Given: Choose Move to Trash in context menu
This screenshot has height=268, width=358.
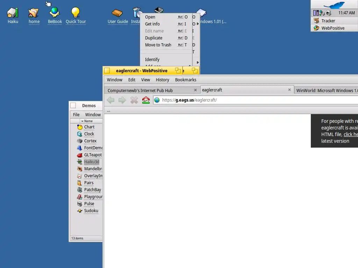Looking at the screenshot, I should pos(166,45).
